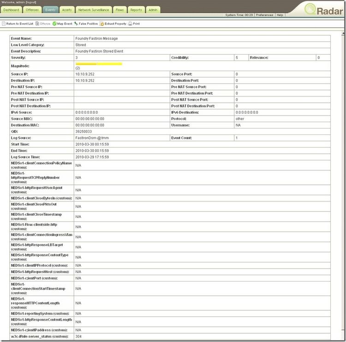Click the Log Source value FastironDsm @ tmm
Viewport: 346px width, 342px height.
click(x=92, y=138)
